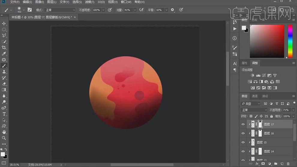Pick the Eyedropper tool
Image resolution: width=297 pixels, height=167 pixels.
(4, 54)
